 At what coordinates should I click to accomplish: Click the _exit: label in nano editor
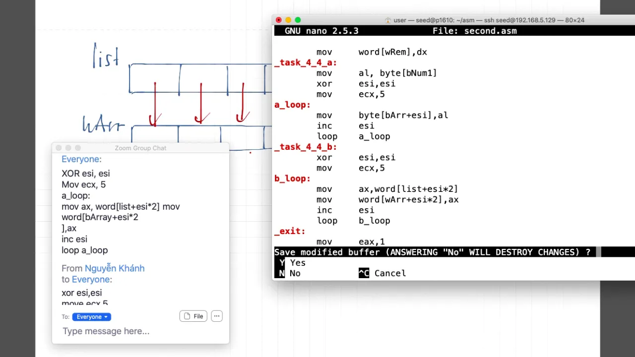pos(290,231)
